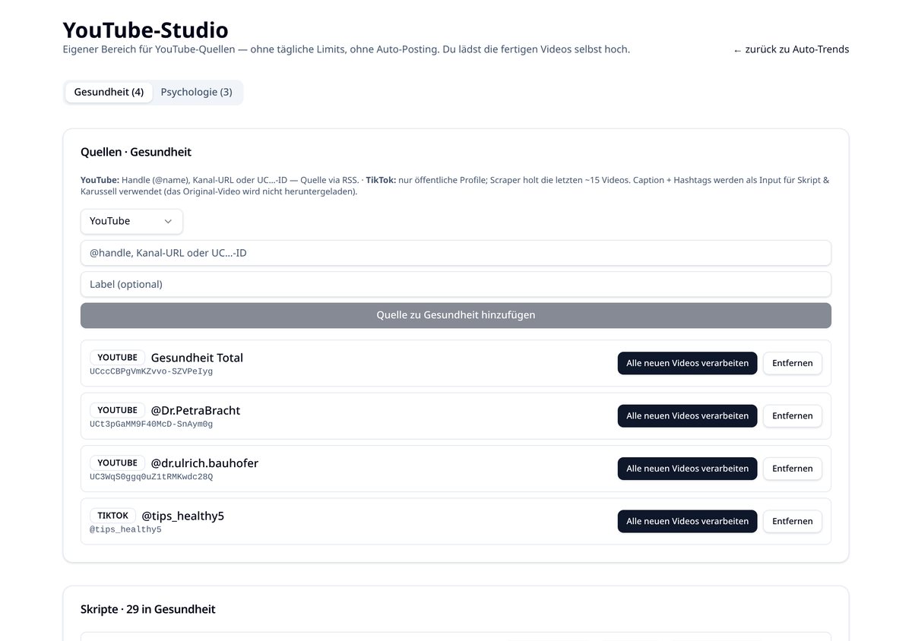912x641 pixels.
Task: Click channel ID UCt3pGaMM9F40McD-SnAym0g
Action: [x=151, y=425]
